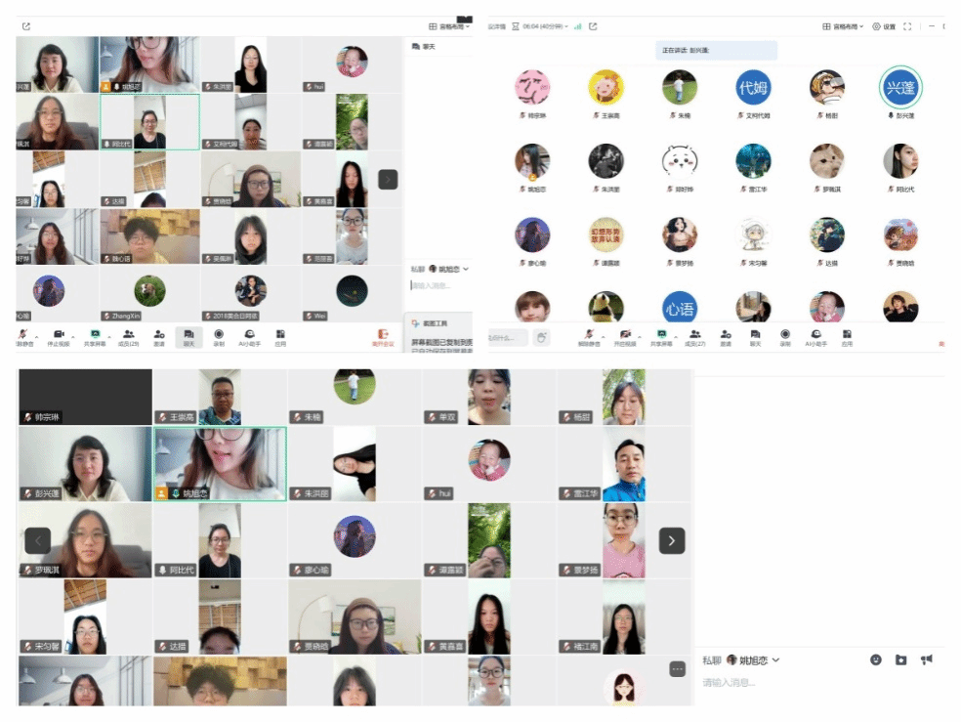Toggle 开启视频 camera in the avatar-grid window
The width and height of the screenshot is (961, 722).
[x=623, y=336]
